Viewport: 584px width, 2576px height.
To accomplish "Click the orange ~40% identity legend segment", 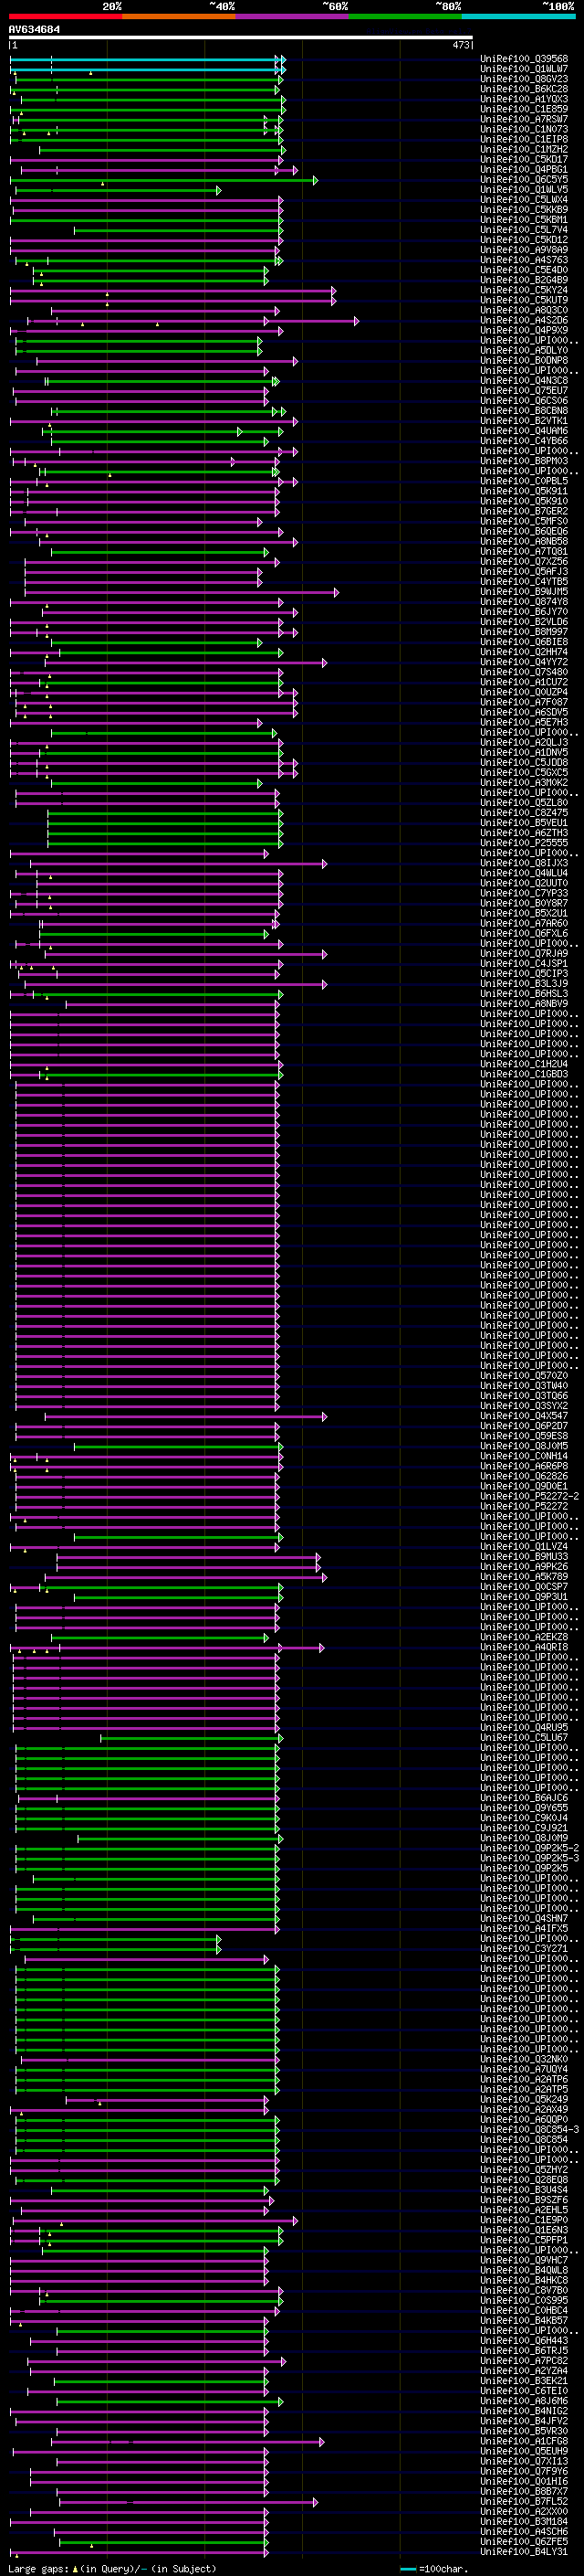I will coord(179,16).
